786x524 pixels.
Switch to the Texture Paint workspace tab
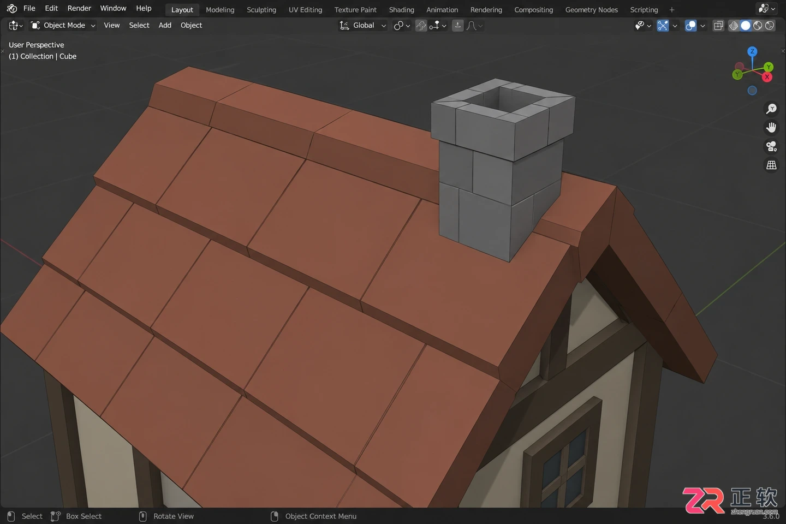click(x=355, y=10)
